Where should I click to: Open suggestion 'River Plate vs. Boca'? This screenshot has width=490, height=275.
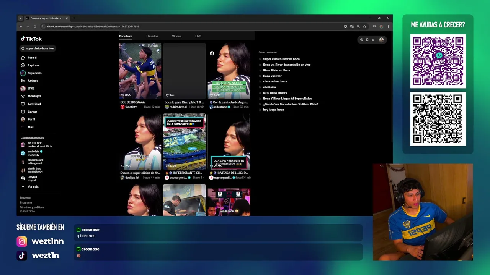click(276, 70)
